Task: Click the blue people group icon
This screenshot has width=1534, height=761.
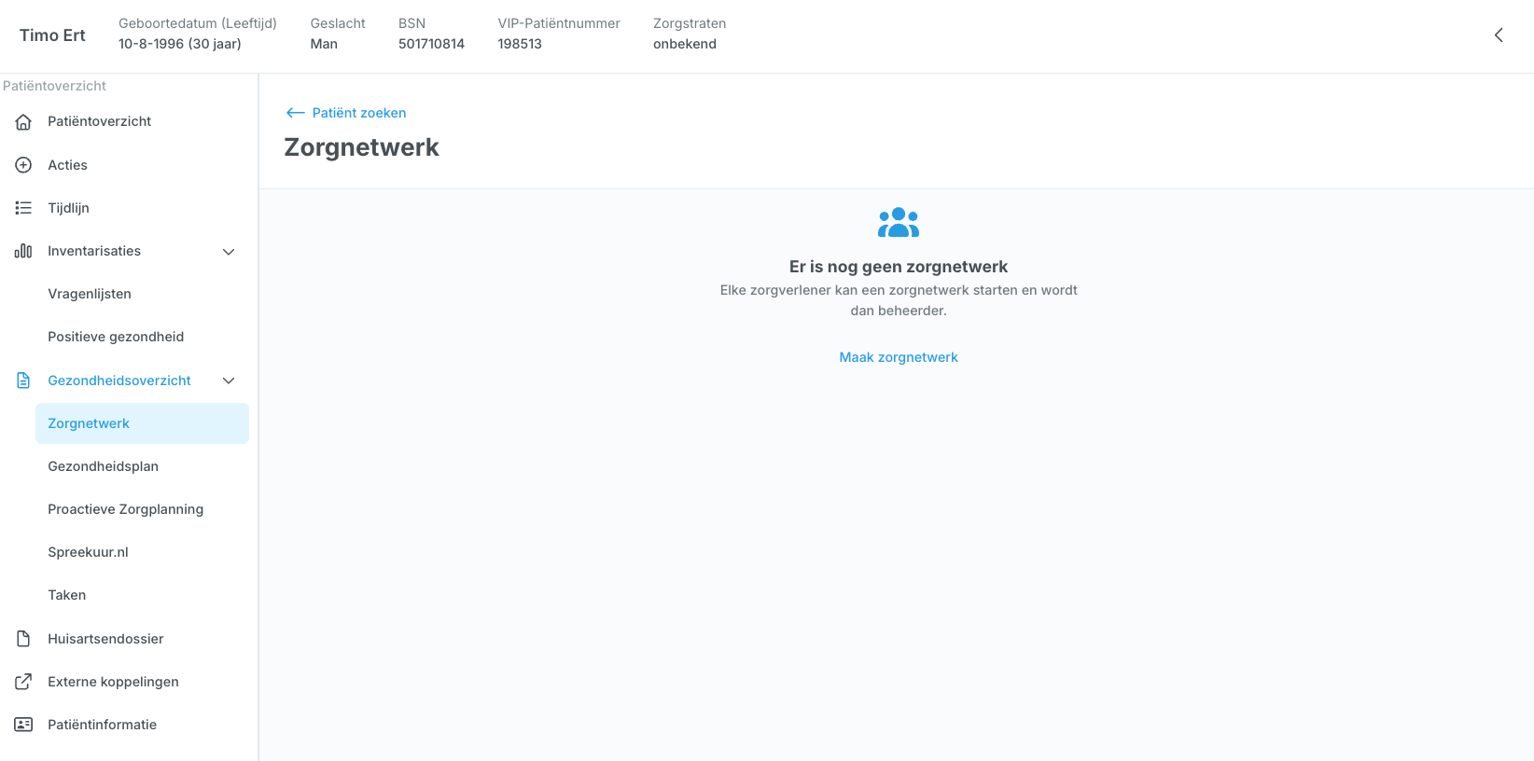Action: pos(899,222)
